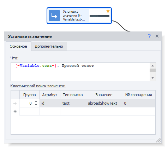Click the 'abroadShowText' value cell
Screen dimensions: 168x152
(x=104, y=103)
